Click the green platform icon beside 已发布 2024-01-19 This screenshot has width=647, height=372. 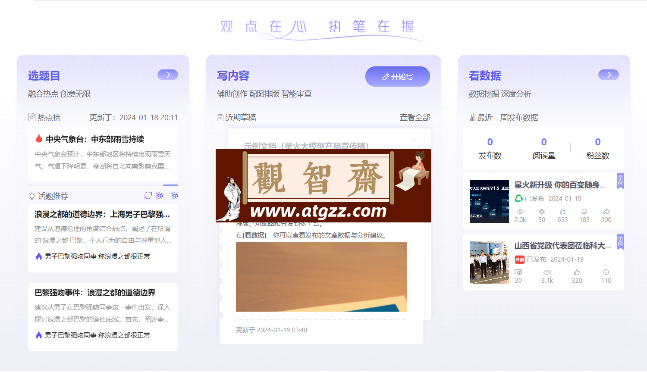[x=519, y=198]
